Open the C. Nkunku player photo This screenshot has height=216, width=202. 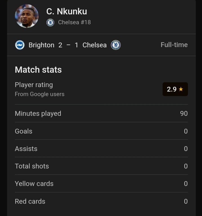pos(27,16)
